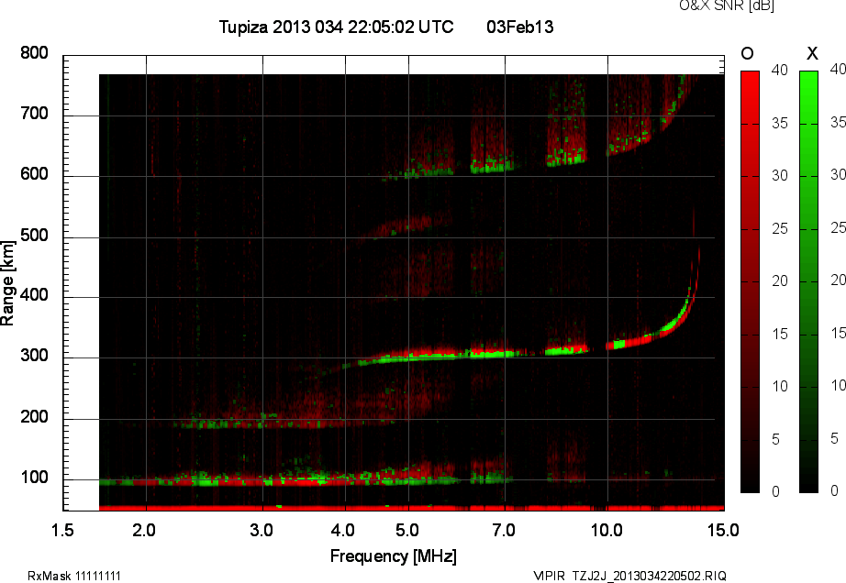Click the 'VIPIR' label at bottom
The height and width of the screenshot is (583, 846).
[x=549, y=576]
